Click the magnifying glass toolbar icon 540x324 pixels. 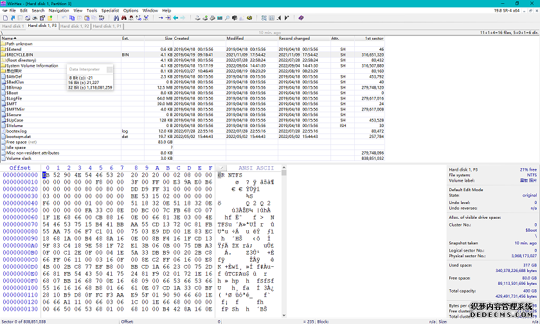(228, 18)
